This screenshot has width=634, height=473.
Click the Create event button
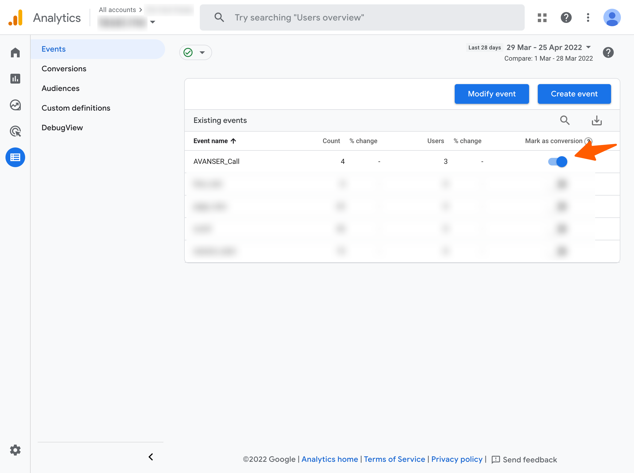574,94
